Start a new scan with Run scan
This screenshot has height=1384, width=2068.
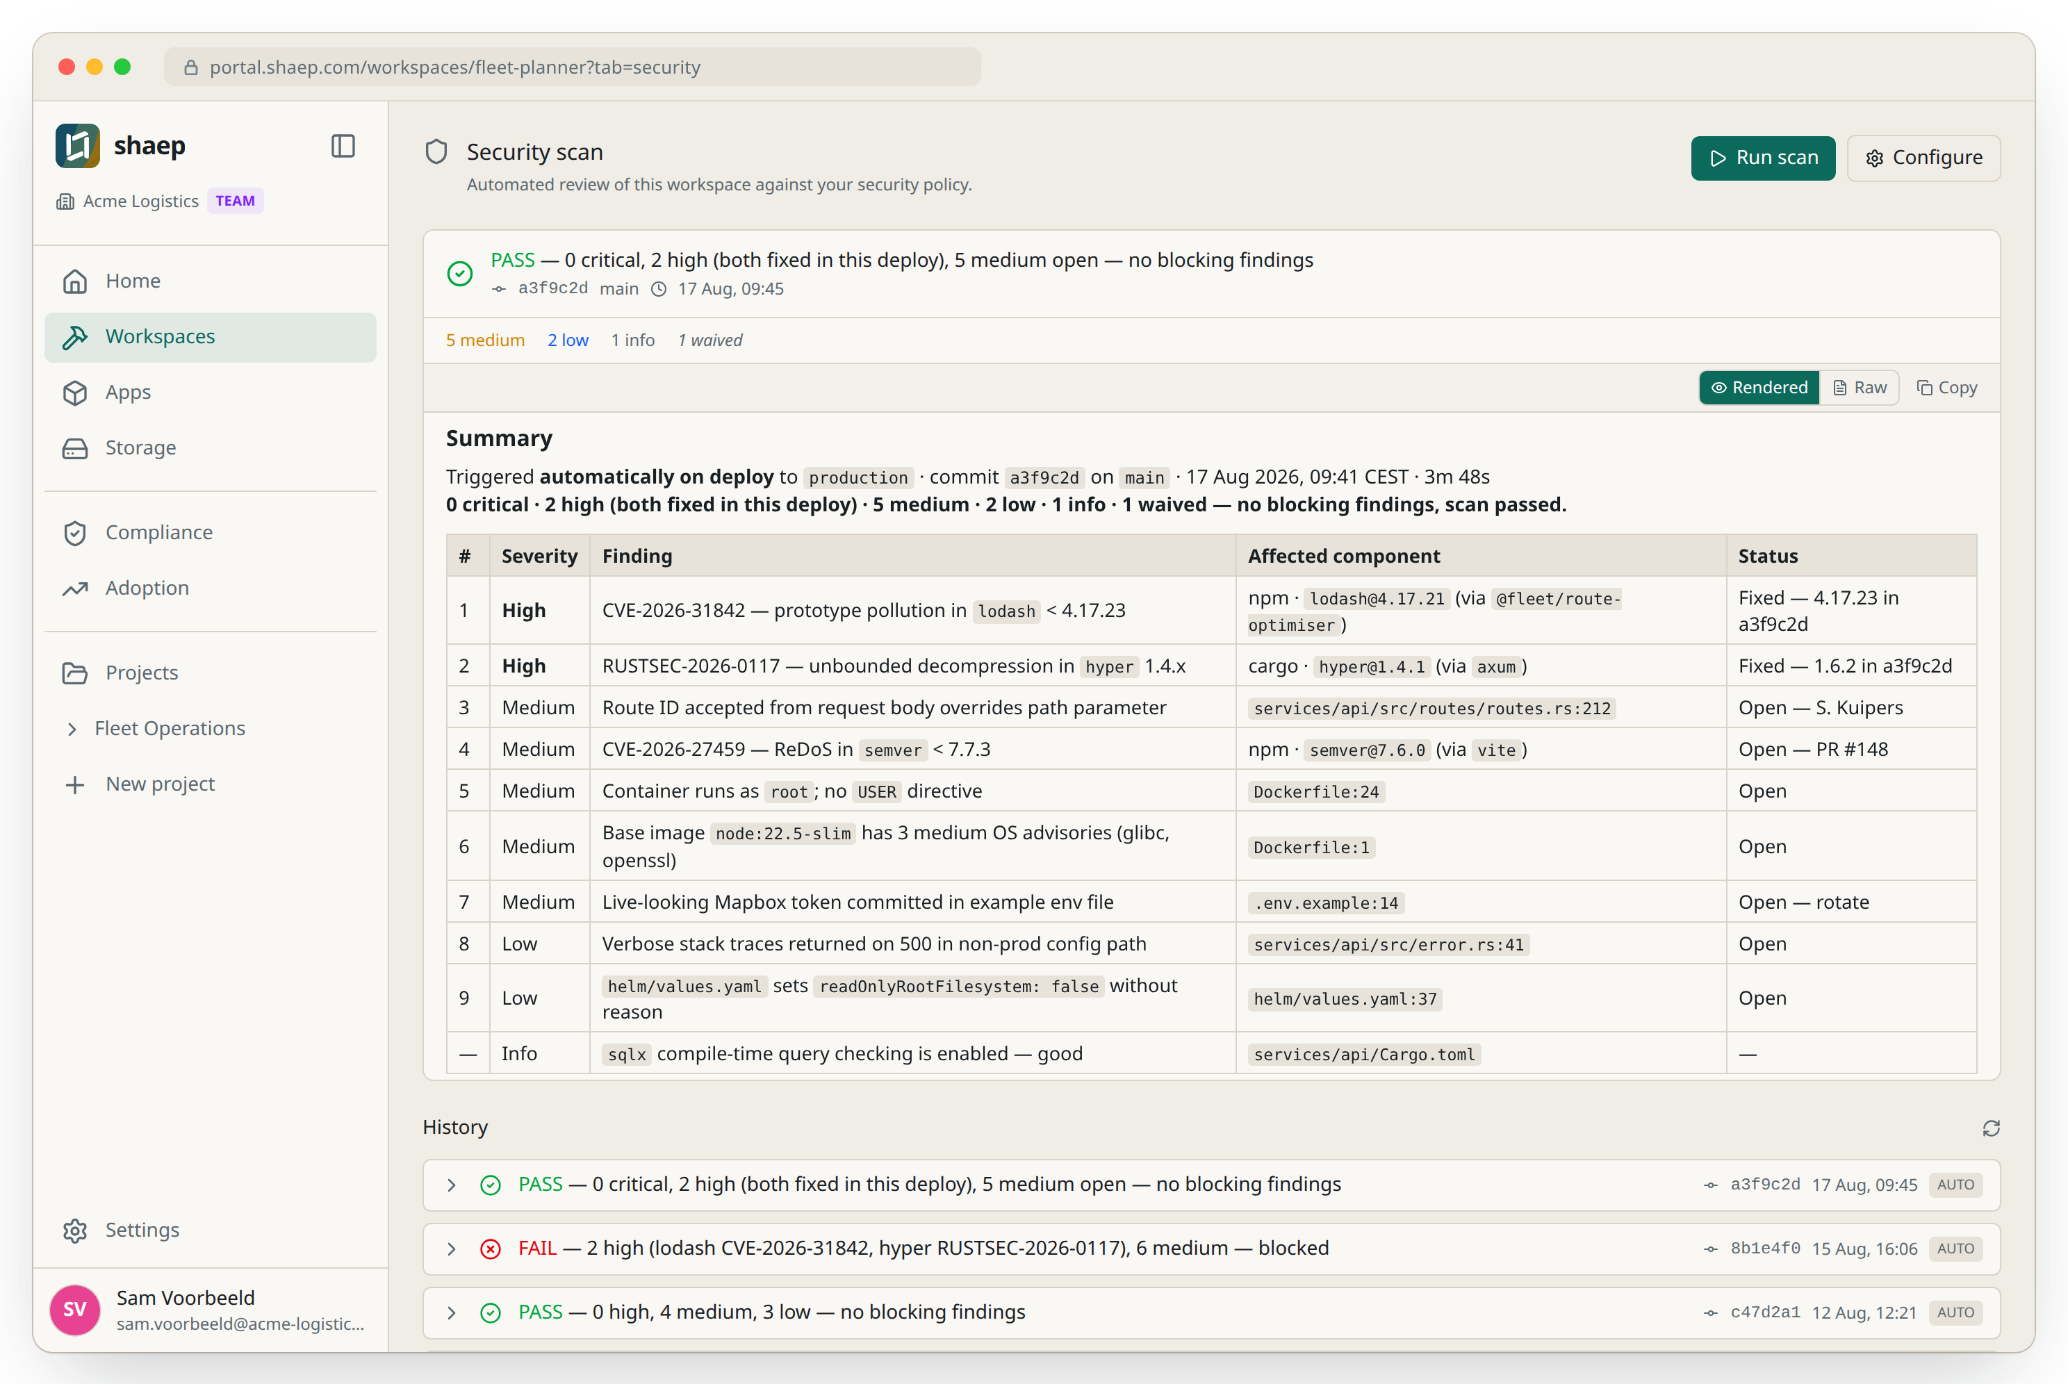pos(1763,158)
